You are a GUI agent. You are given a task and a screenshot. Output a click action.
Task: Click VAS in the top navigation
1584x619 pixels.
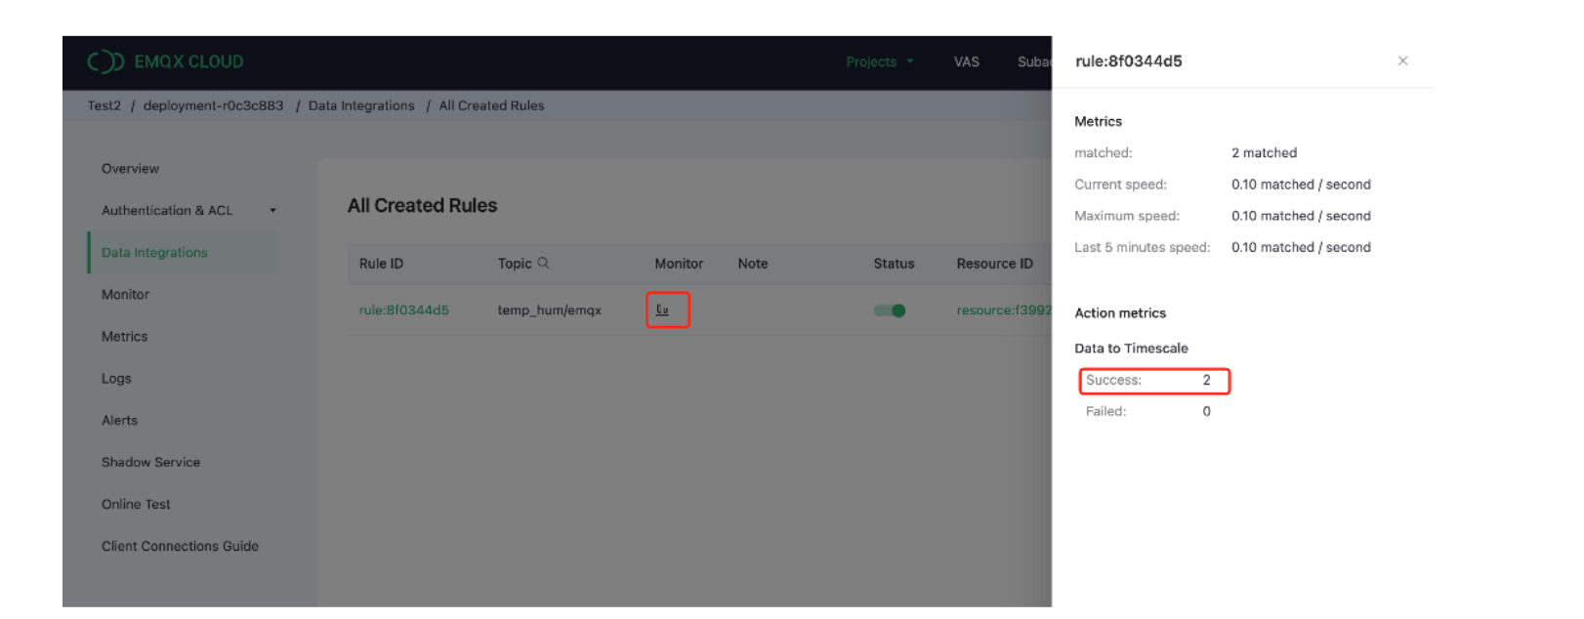point(966,62)
